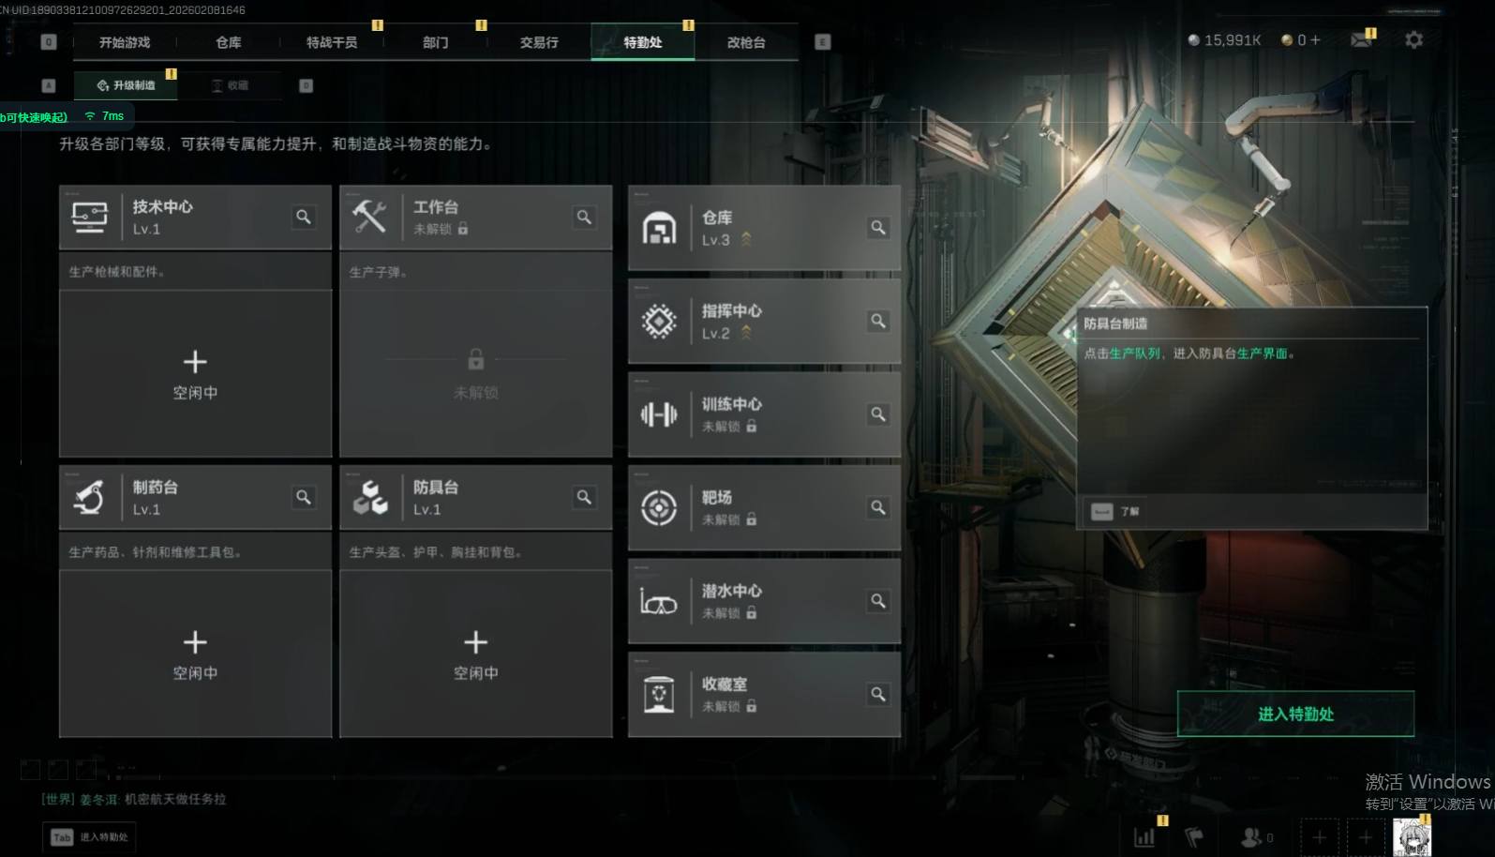
Task: Click the magnifier icon on 仓库 row
Action: tap(878, 227)
